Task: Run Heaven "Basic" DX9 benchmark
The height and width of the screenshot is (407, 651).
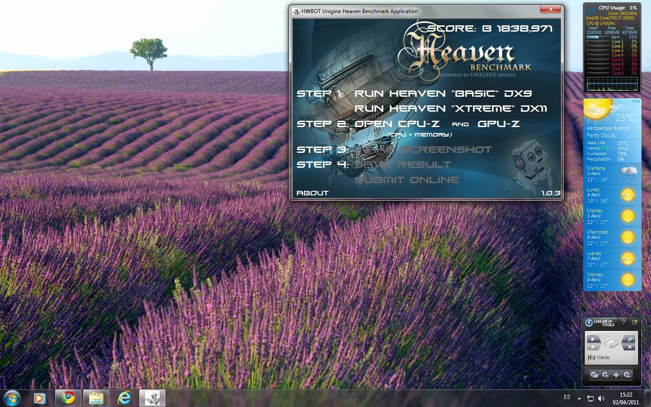Action: [443, 94]
